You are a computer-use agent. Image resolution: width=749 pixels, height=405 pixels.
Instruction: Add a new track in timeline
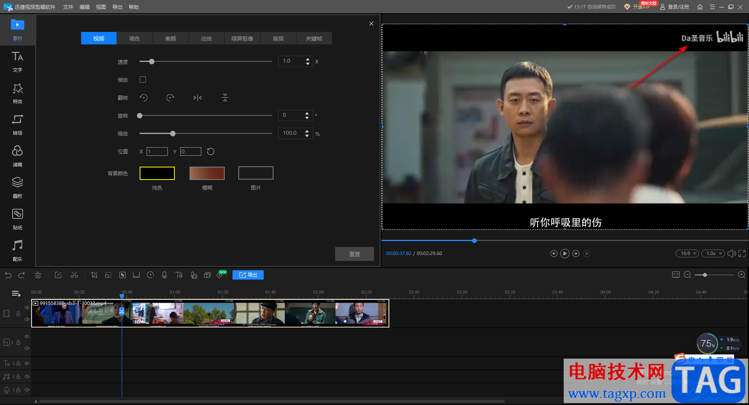tap(16, 294)
